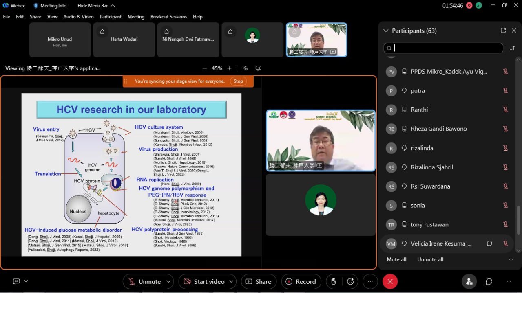Click the zoom out minus icon

205,68
